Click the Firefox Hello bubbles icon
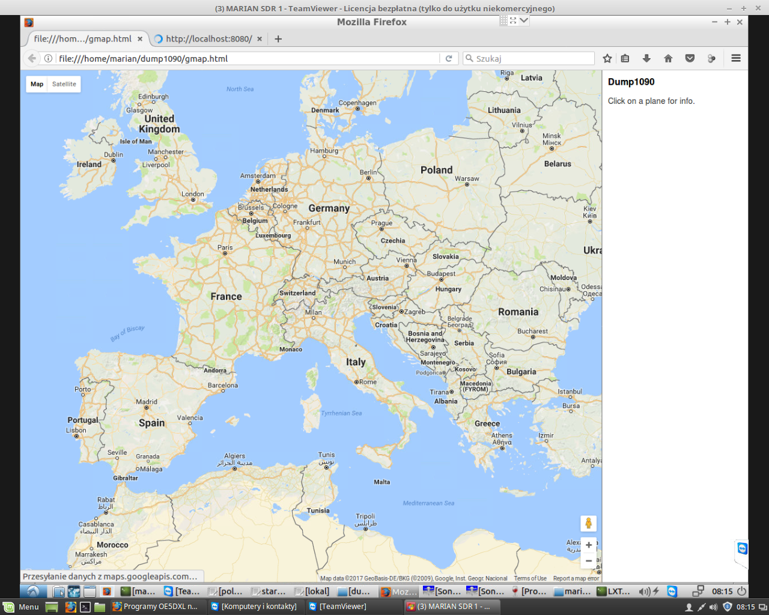This screenshot has width=769, height=615. (711, 58)
